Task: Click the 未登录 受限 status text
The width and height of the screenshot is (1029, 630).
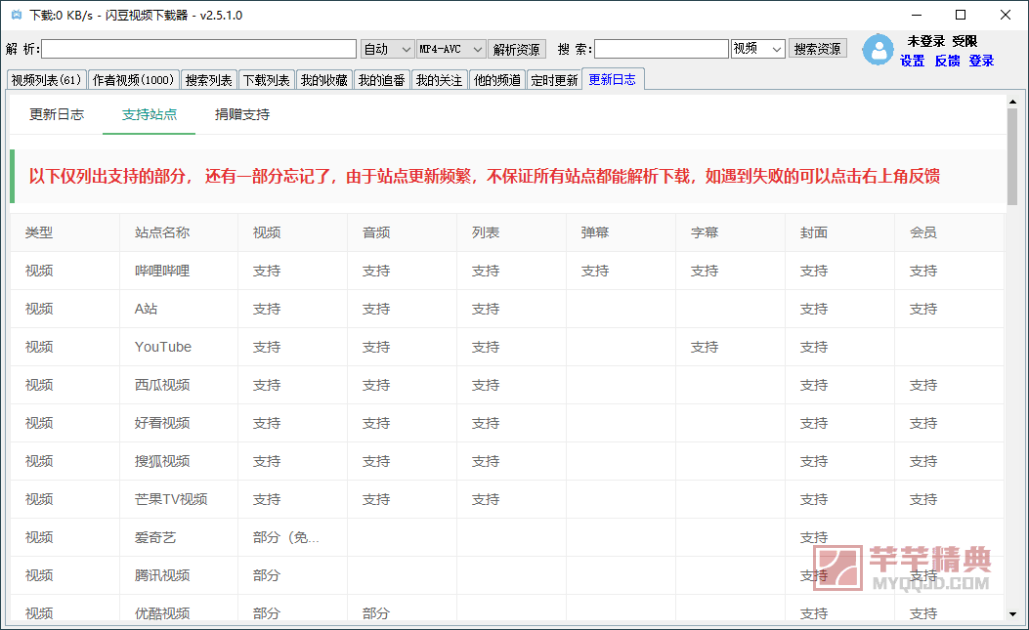Action: point(942,41)
